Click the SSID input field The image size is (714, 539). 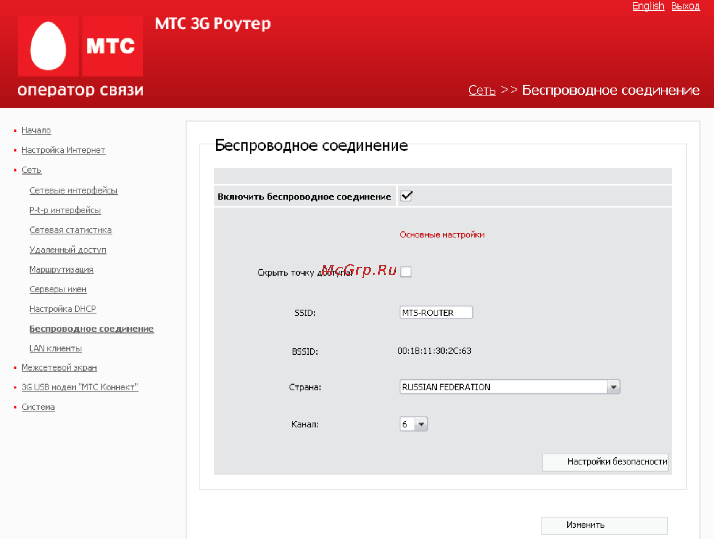pyautogui.click(x=436, y=313)
